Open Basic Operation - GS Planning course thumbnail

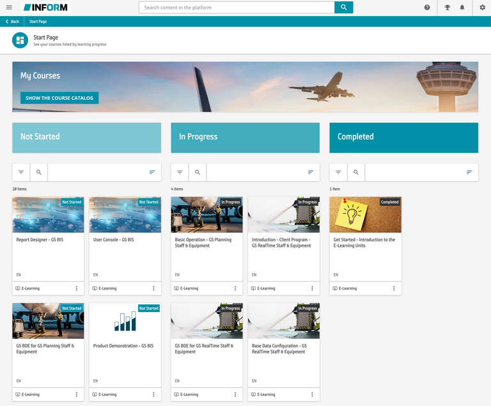point(207,215)
